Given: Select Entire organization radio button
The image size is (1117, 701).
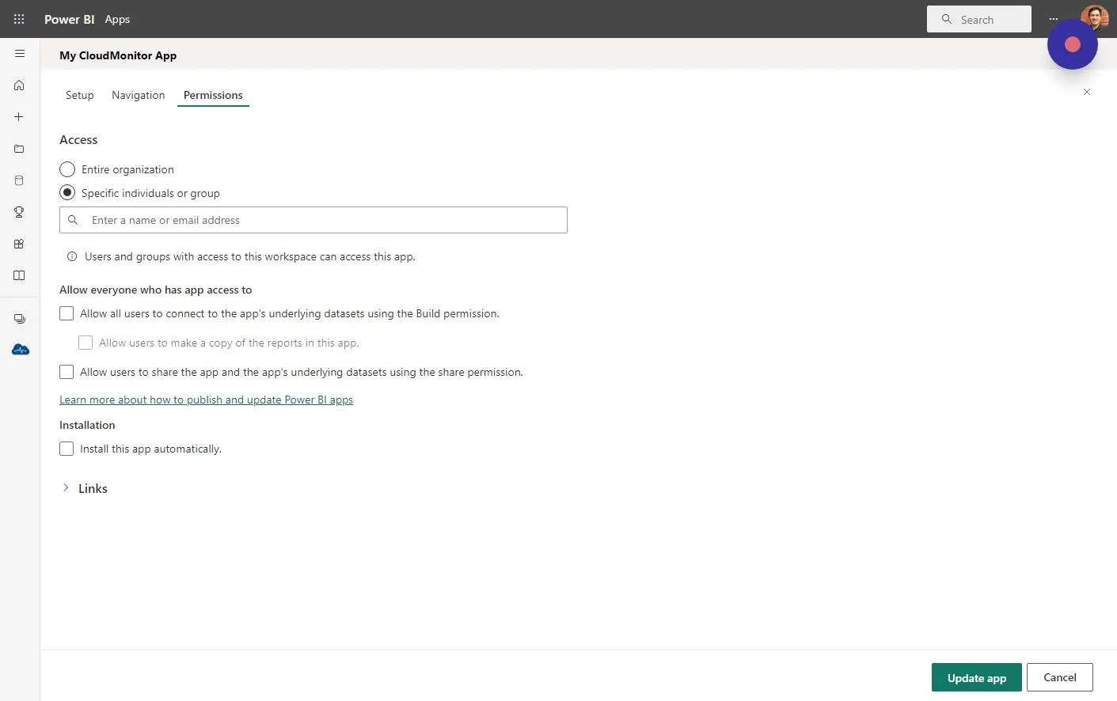Looking at the screenshot, I should (67, 169).
